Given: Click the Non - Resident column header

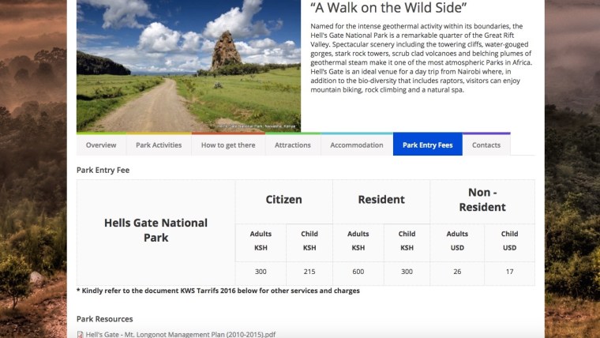Looking at the screenshot, I should pos(482,200).
